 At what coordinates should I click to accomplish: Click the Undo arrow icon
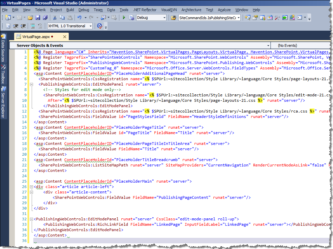(x=80, y=18)
